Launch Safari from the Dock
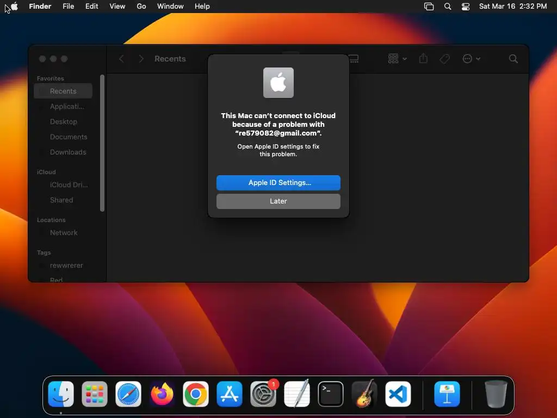Viewport: 557px width, 418px height. click(x=128, y=394)
